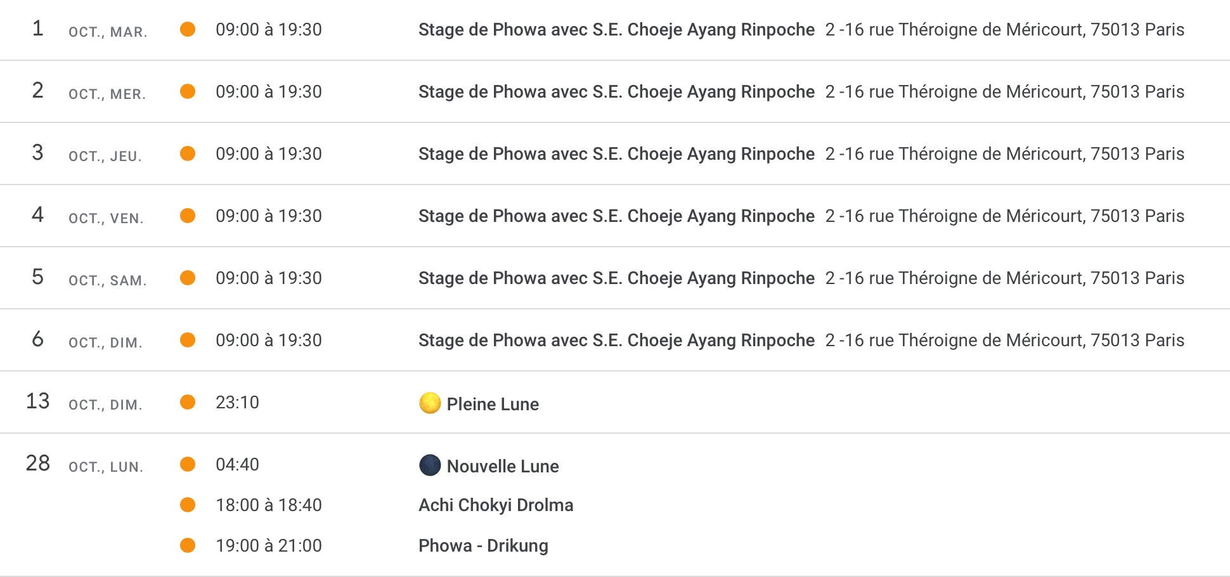The height and width of the screenshot is (577, 1230).
Task: Open Stage de Phowa event on Oct 1
Action: [616, 29]
